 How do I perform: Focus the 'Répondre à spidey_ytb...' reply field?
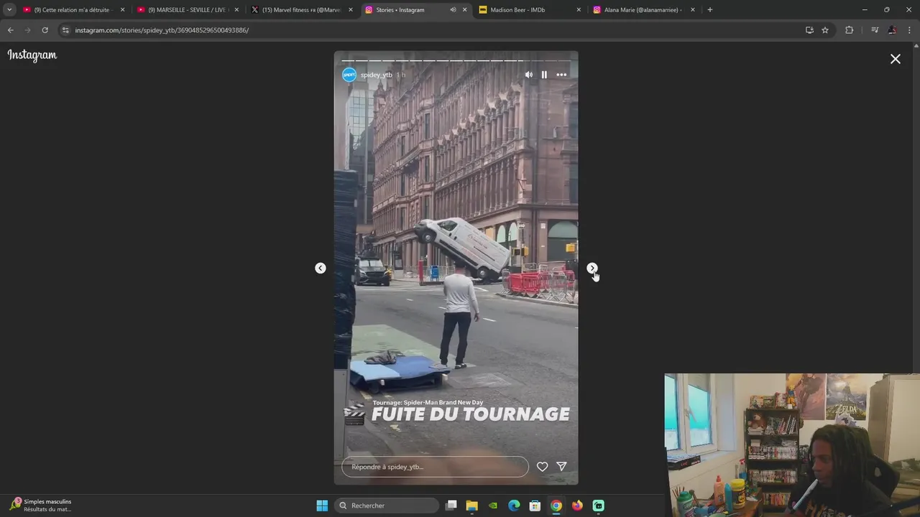click(x=435, y=467)
